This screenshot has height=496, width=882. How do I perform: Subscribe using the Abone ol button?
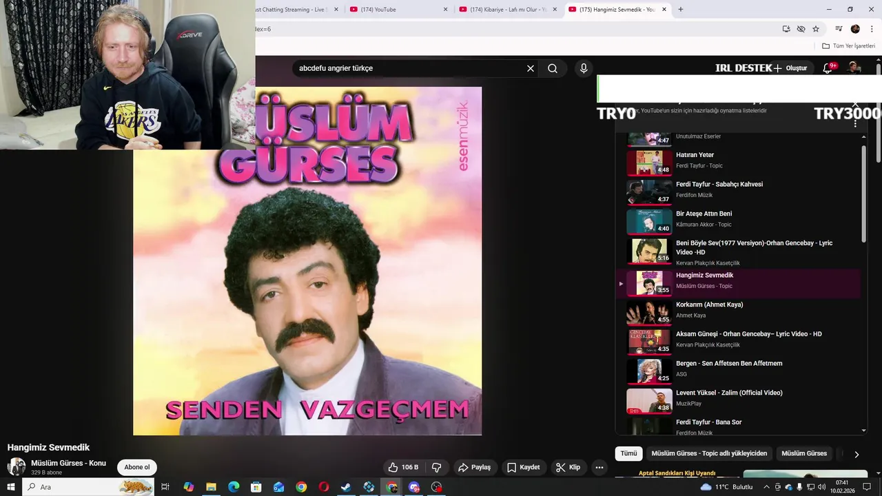click(x=137, y=467)
